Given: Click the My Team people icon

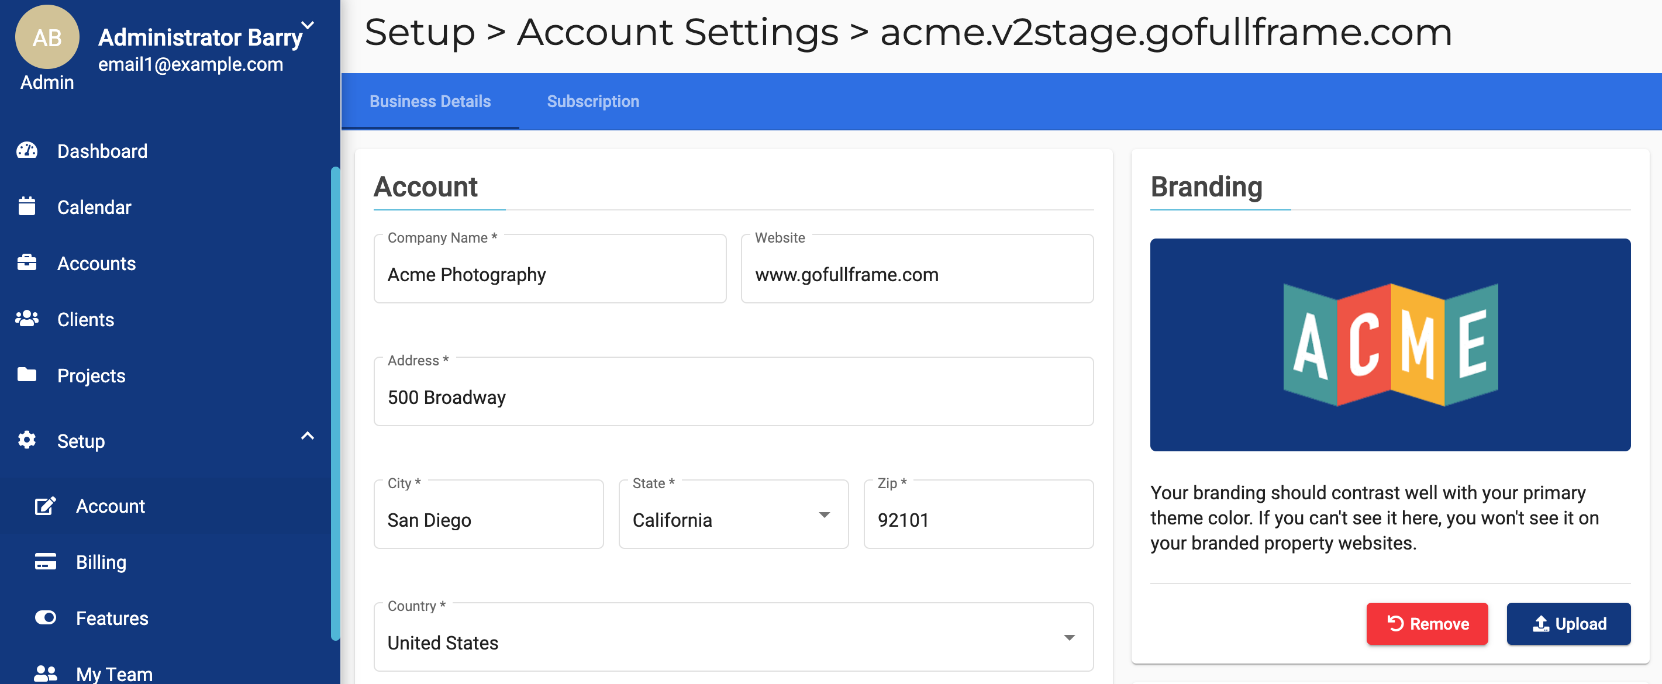Looking at the screenshot, I should tap(45, 673).
